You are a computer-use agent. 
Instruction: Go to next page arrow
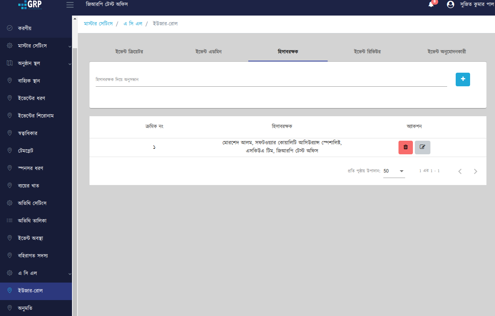pos(475,171)
